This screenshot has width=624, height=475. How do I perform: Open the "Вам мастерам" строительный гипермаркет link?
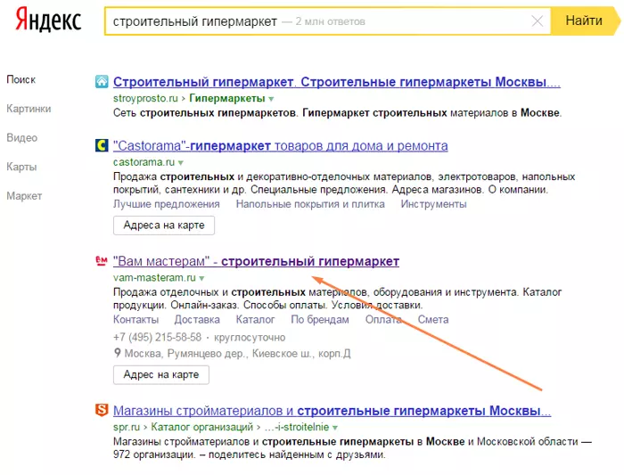(257, 261)
